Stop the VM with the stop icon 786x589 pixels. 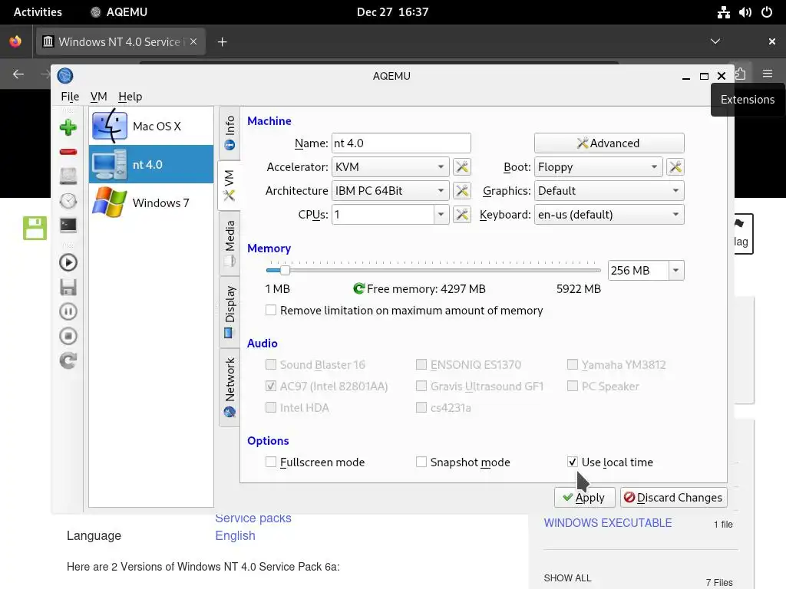68,336
